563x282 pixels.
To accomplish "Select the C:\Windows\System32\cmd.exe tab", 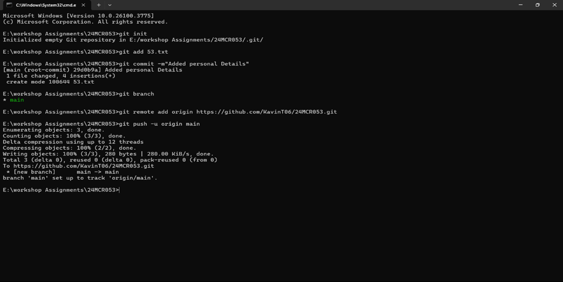I will 46,5.
